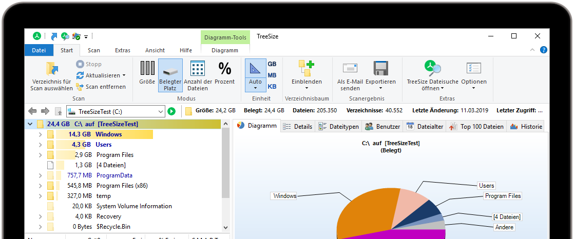Click Als E-Mail senden icon

point(350,68)
